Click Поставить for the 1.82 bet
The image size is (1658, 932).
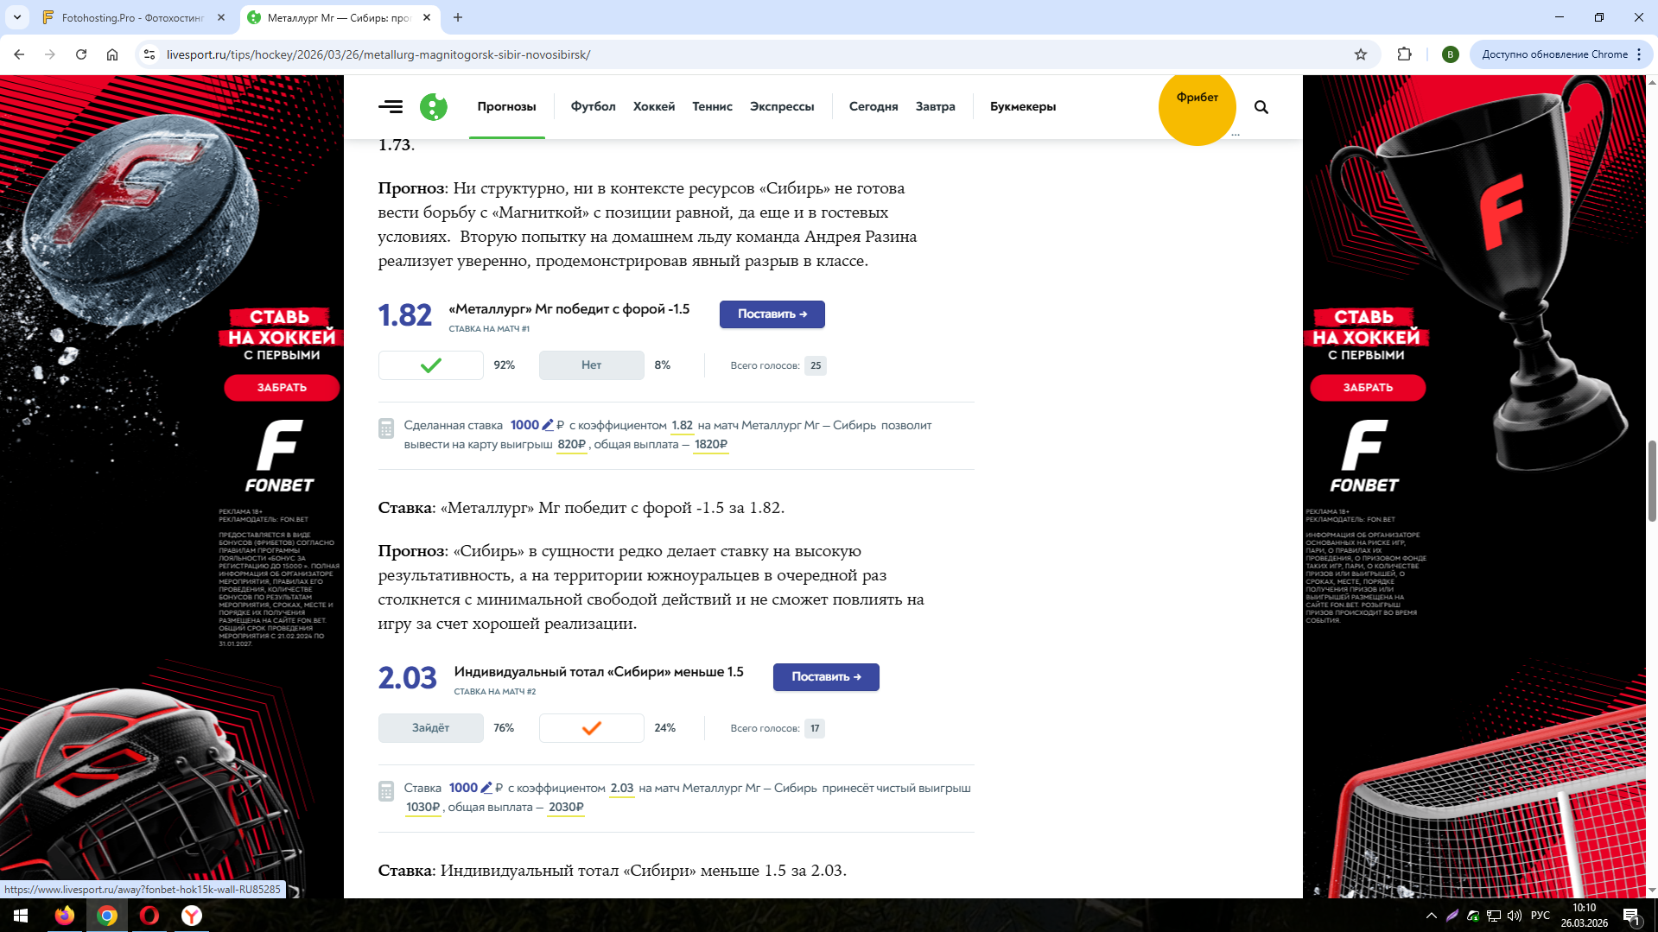772,314
